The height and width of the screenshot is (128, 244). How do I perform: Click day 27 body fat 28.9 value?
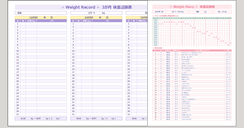[176, 110]
